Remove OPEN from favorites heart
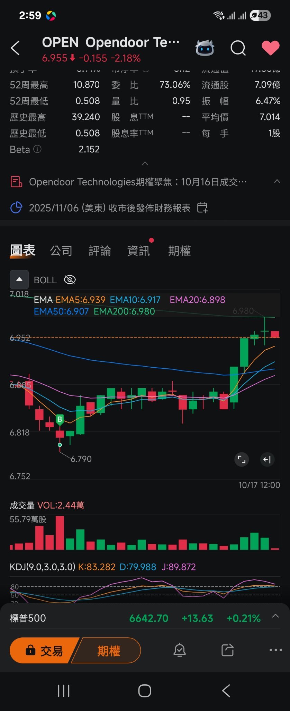 (271, 48)
